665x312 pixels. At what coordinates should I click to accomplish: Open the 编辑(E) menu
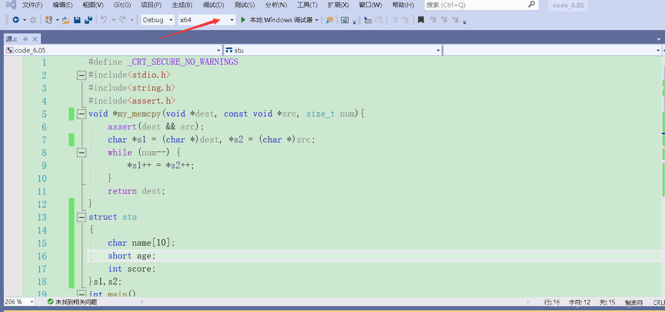pos(63,5)
